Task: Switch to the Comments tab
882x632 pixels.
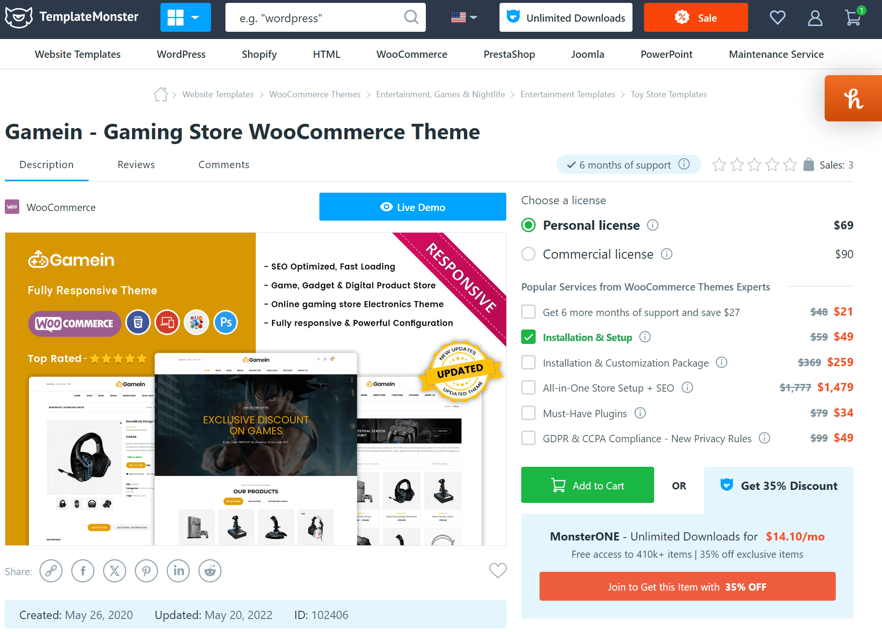Action: 224,165
